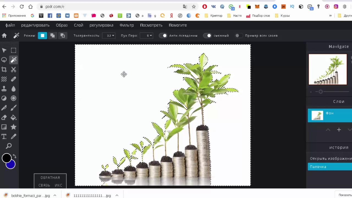Open the Подбор слов bookmark

click(258, 16)
